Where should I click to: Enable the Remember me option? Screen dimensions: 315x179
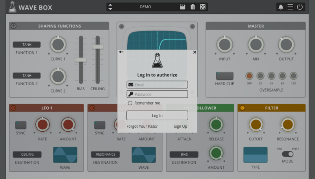[x=130, y=103]
